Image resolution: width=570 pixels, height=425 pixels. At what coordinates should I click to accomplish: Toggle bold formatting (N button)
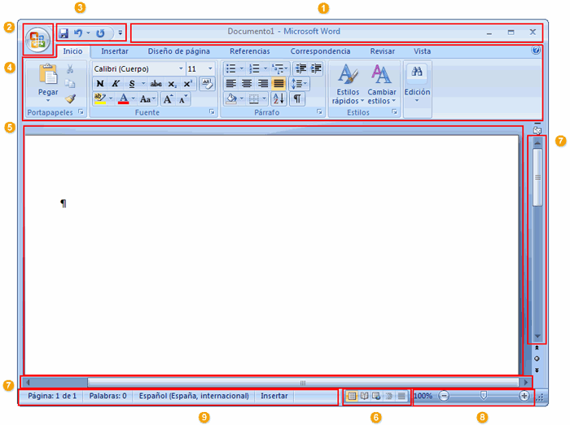(x=100, y=84)
